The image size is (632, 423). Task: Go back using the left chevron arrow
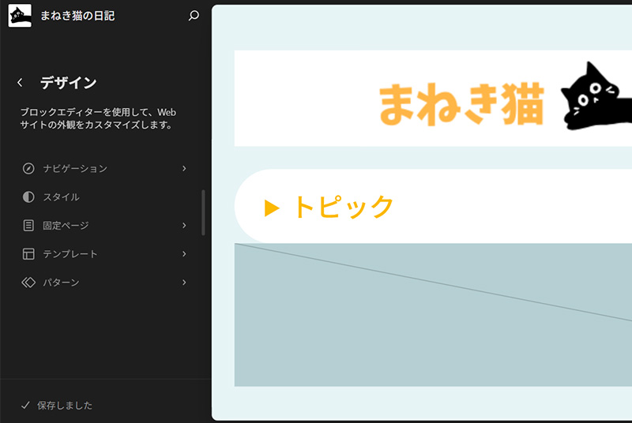(20, 83)
